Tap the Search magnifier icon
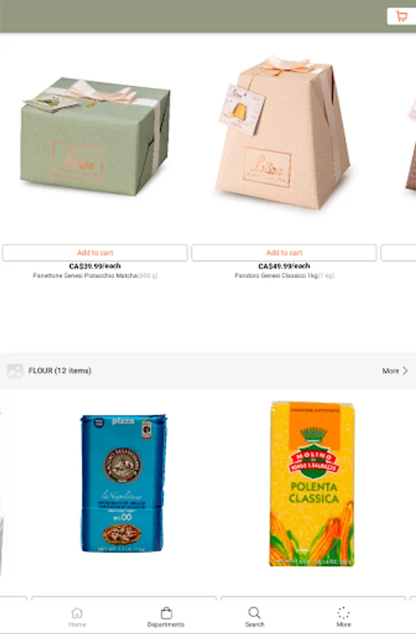 (254, 613)
